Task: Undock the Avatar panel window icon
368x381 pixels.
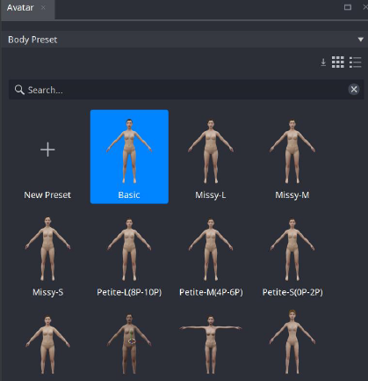Action: (348, 7)
